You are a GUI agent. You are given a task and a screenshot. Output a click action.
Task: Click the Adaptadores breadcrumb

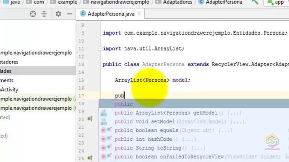tap(173, 2)
